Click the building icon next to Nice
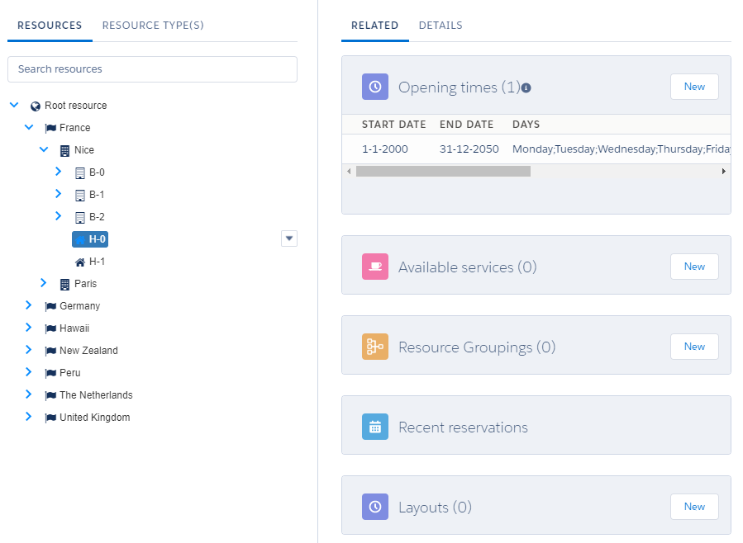The image size is (743, 543). (63, 149)
